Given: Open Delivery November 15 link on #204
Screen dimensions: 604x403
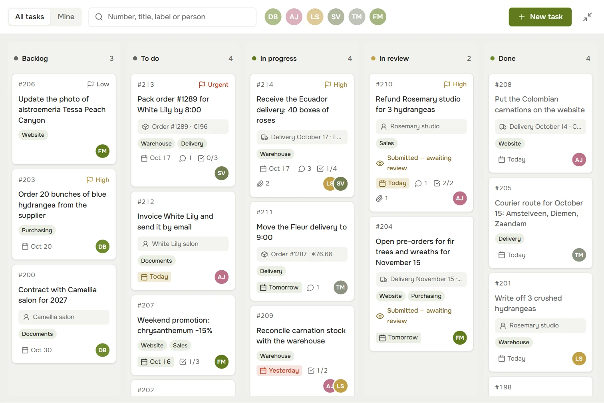Looking at the screenshot, I should click(421, 279).
